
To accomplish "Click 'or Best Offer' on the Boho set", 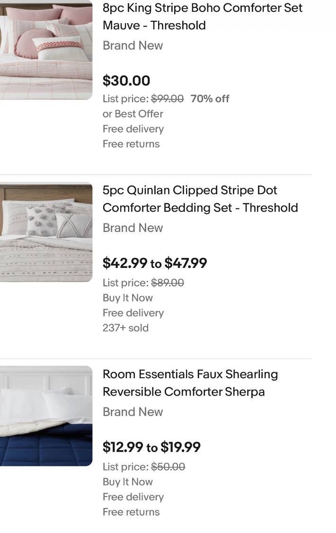I will (133, 114).
